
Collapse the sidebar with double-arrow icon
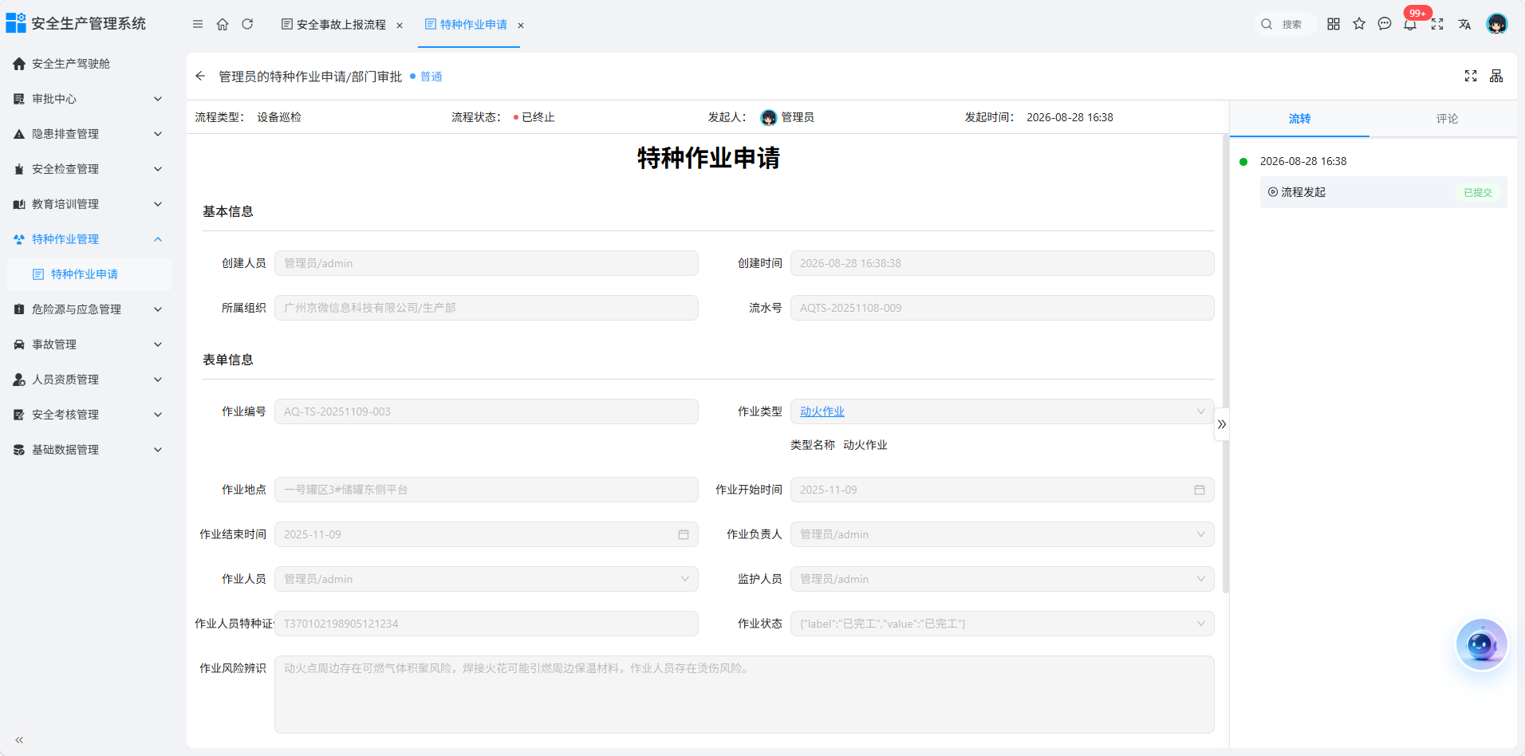(19, 740)
